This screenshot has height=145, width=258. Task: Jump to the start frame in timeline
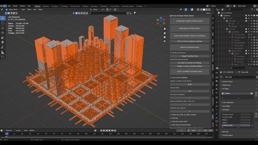[x=101, y=130]
